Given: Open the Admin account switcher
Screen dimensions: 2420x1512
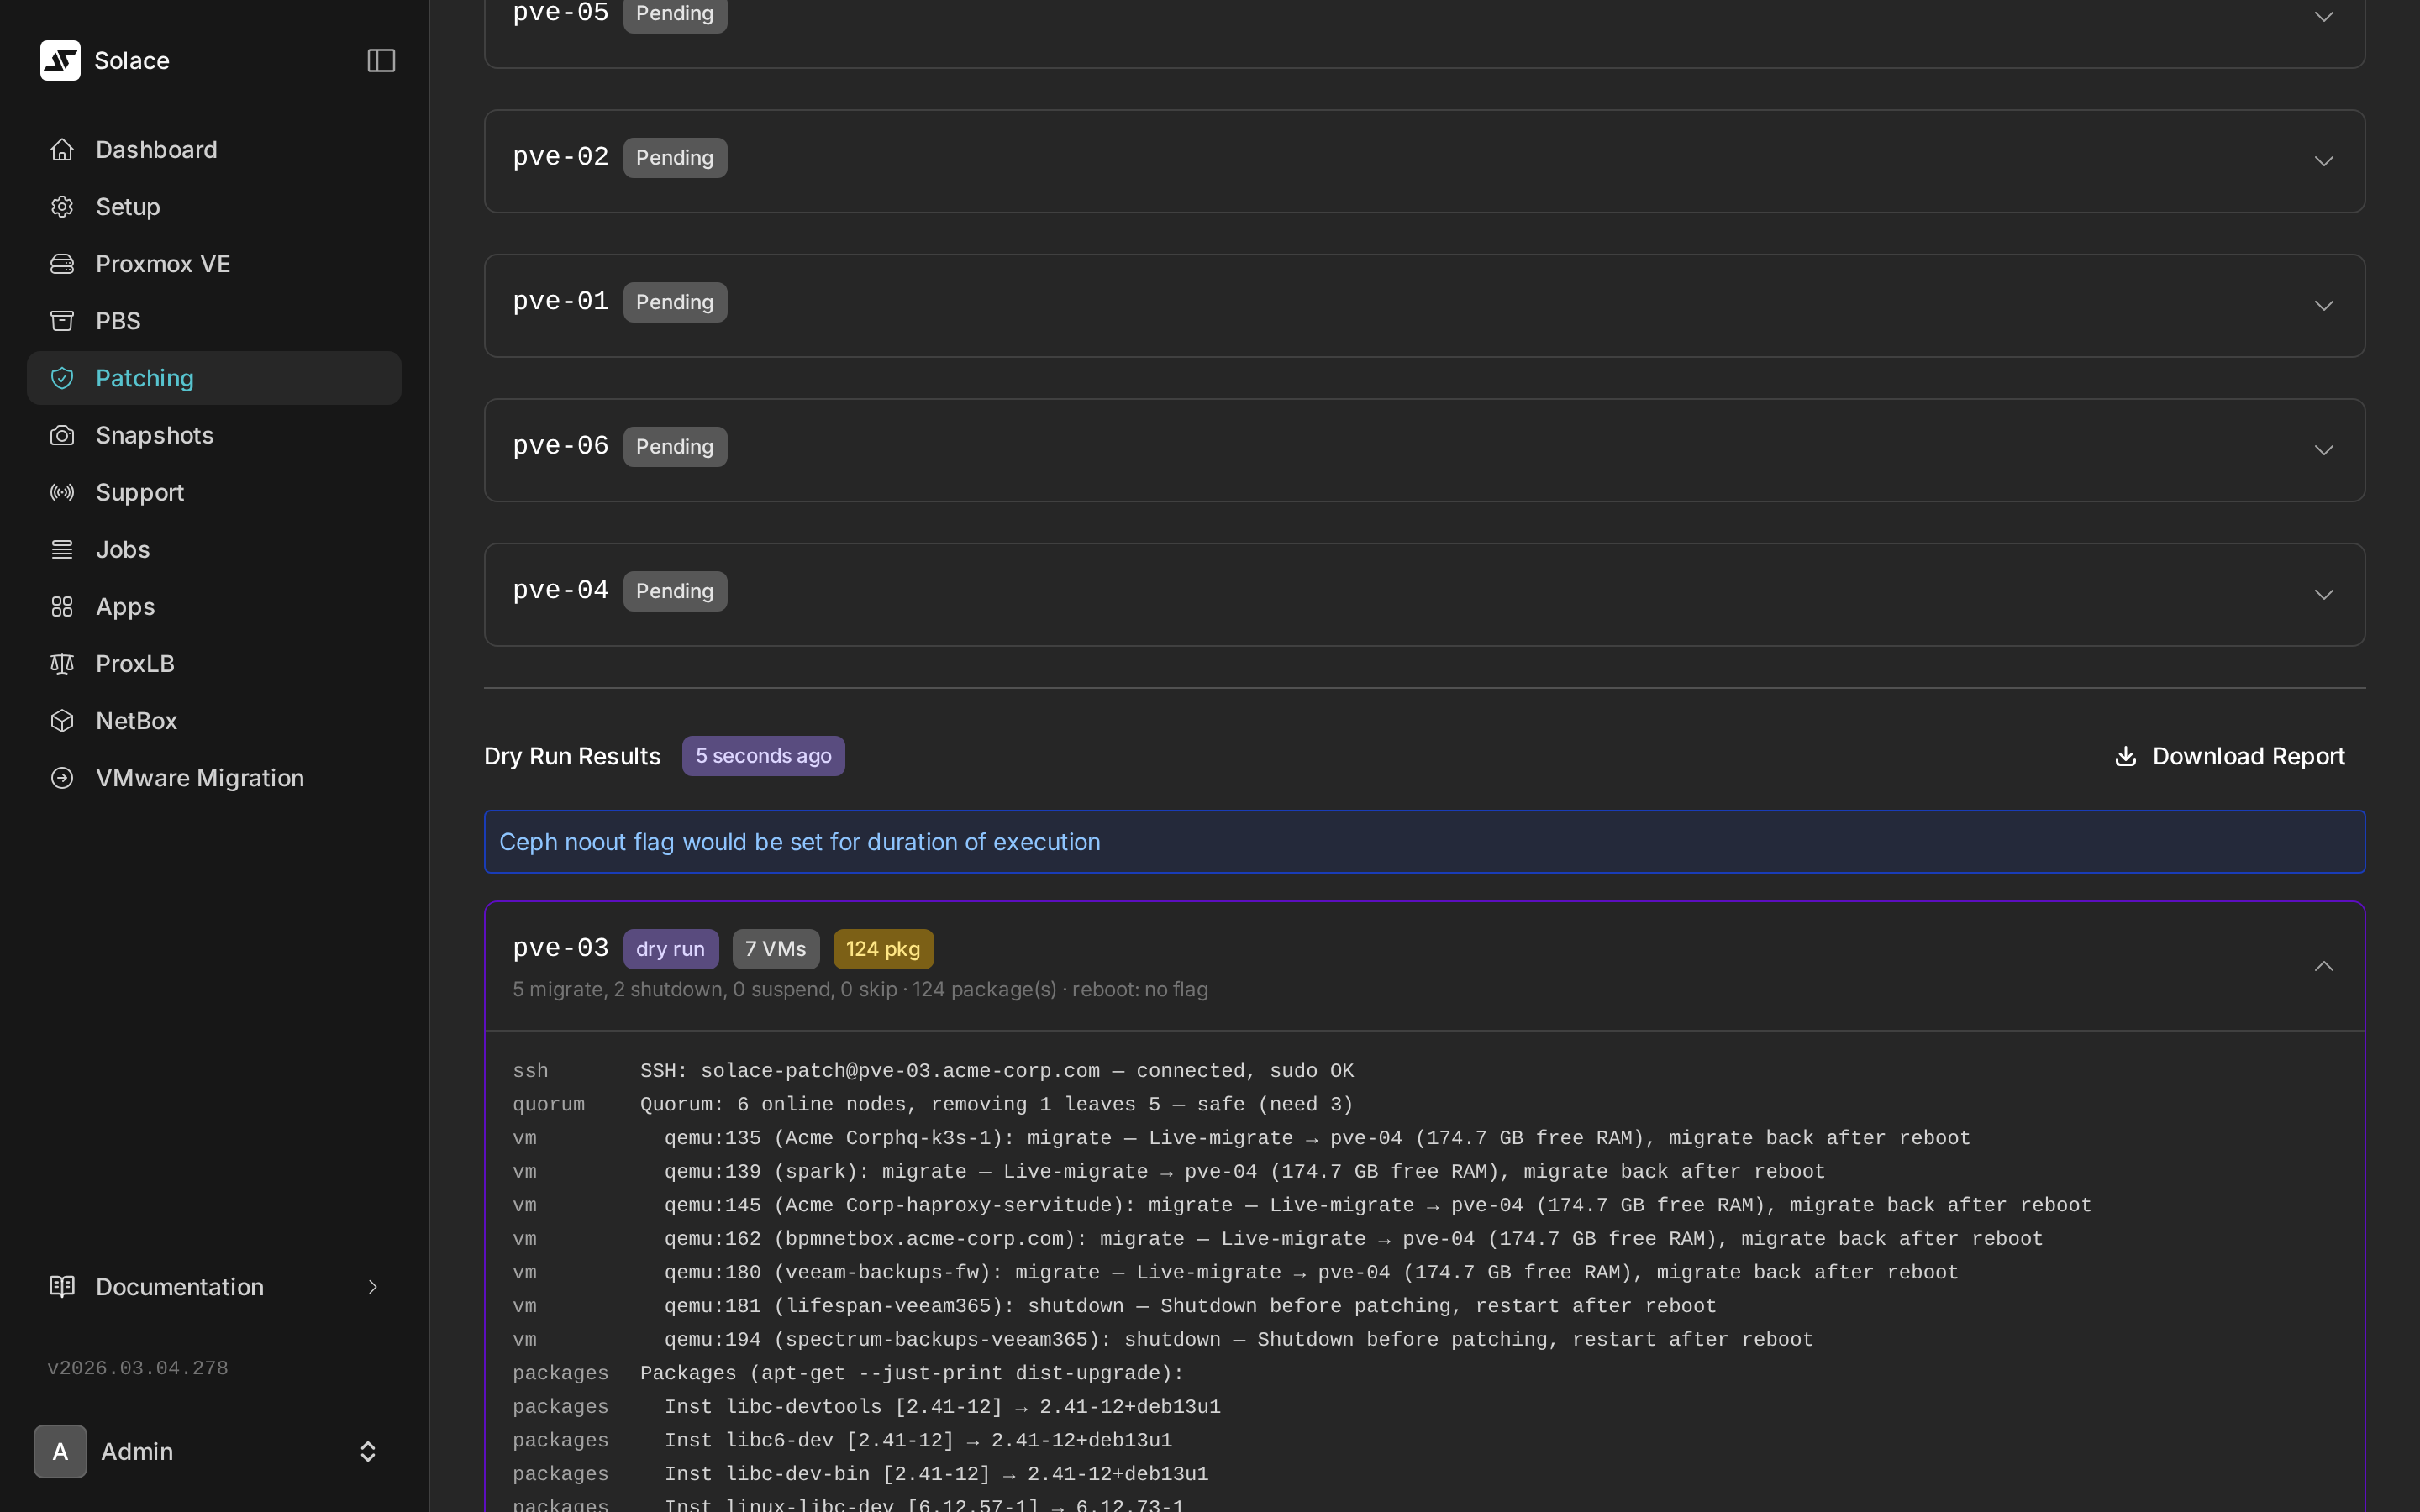Looking at the screenshot, I should [367, 1451].
